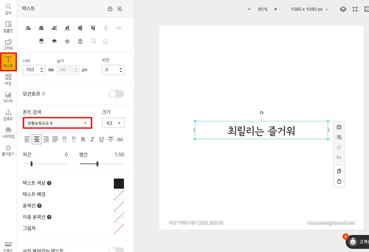Open the layers panel icon in top bar
Image resolution: width=369 pixels, height=252 pixels.
343,9
